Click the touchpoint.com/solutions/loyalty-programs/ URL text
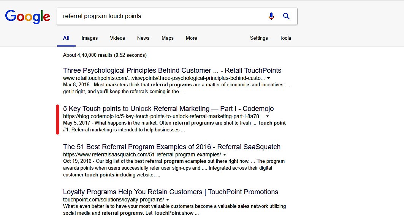The height and width of the screenshot is (223, 404). tap(113, 200)
